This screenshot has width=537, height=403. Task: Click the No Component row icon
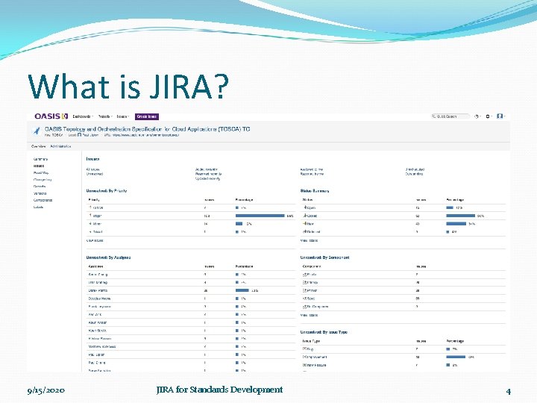tap(305, 307)
